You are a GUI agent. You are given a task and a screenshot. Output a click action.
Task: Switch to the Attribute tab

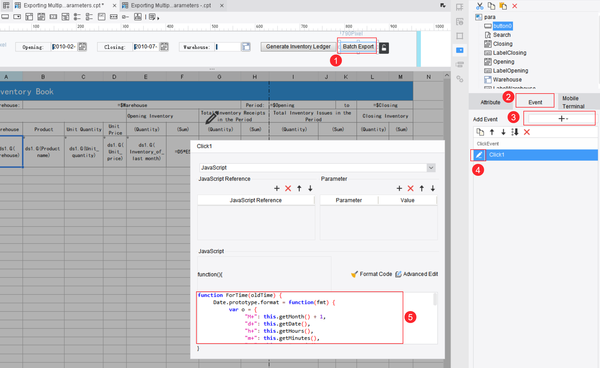tap(490, 102)
